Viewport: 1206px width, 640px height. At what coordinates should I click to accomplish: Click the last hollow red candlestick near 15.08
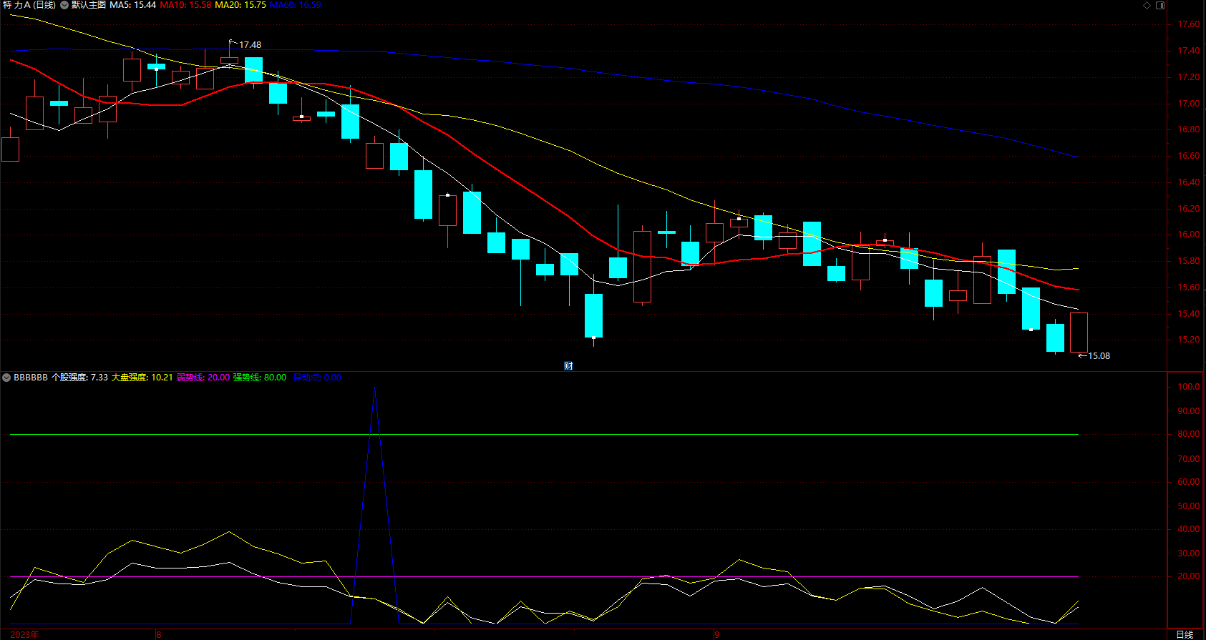[x=1079, y=333]
